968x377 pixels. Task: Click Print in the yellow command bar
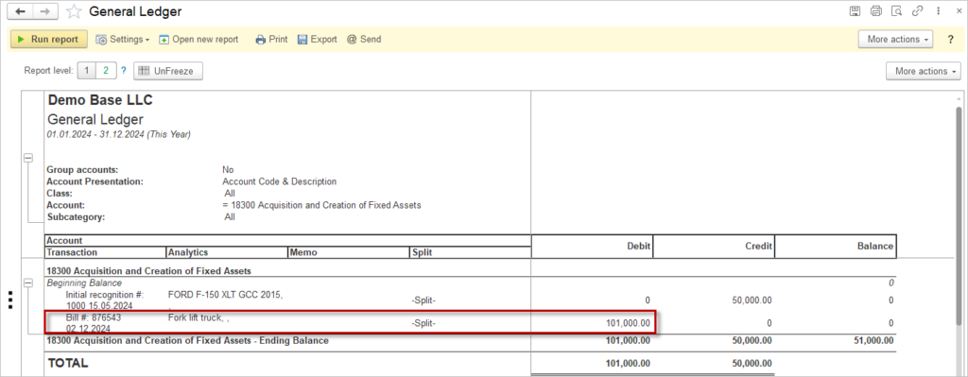[271, 39]
